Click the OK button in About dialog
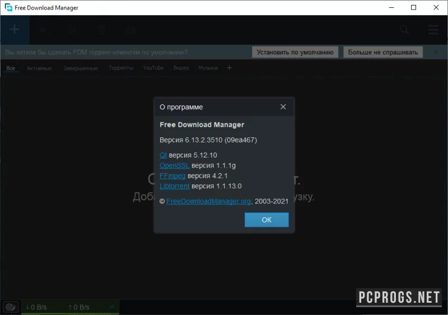The height and width of the screenshot is (315, 448). (x=267, y=220)
